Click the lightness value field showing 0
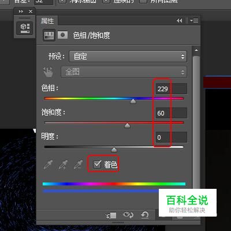 coord(172,137)
